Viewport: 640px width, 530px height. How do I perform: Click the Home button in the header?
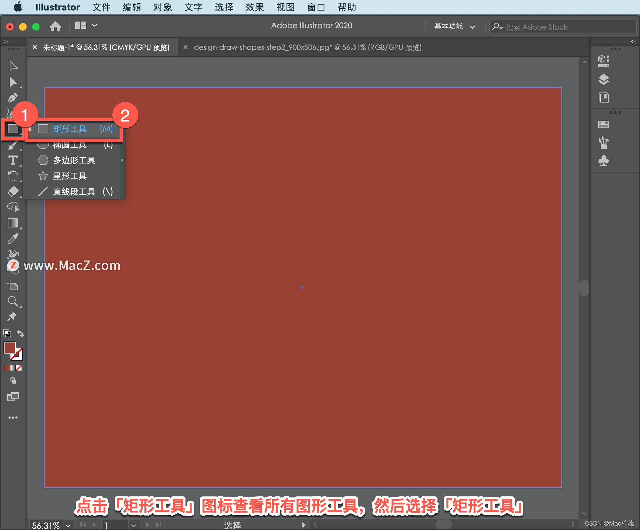(x=55, y=26)
